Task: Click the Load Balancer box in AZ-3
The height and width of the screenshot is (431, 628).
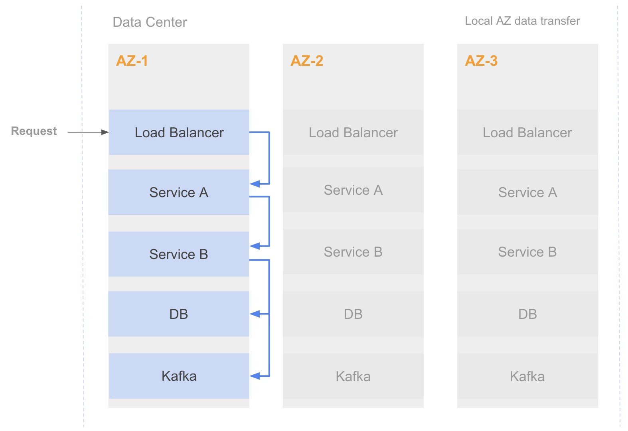Action: (527, 132)
